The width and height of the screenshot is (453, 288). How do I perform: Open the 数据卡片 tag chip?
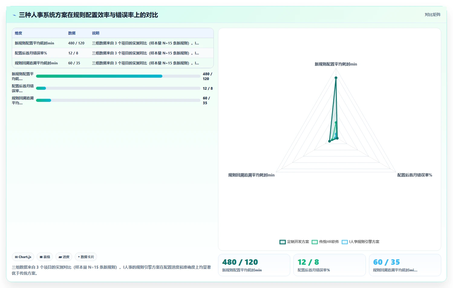click(86, 257)
